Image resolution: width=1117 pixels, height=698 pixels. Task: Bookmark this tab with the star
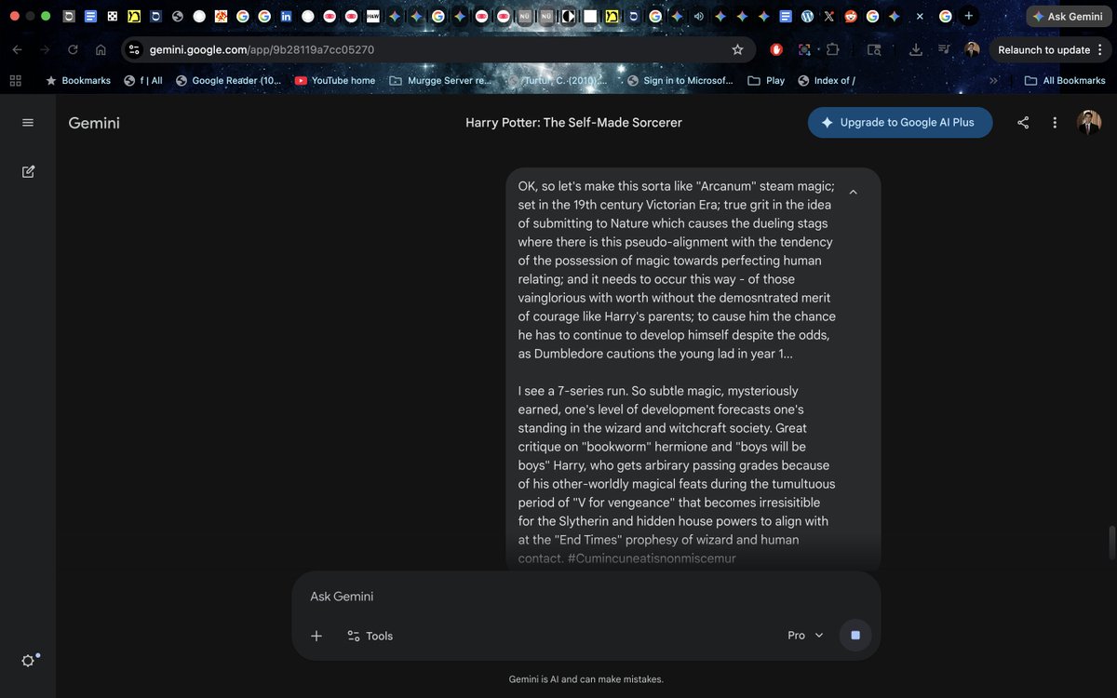[737, 49]
